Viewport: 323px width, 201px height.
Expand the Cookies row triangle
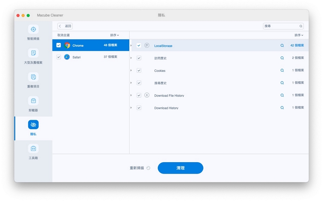(131, 70)
